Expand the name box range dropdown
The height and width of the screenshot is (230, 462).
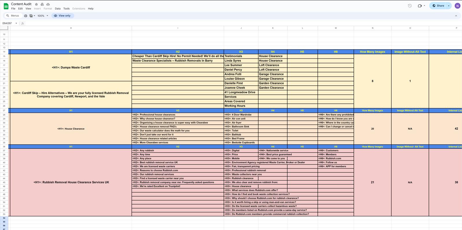click(x=16, y=23)
